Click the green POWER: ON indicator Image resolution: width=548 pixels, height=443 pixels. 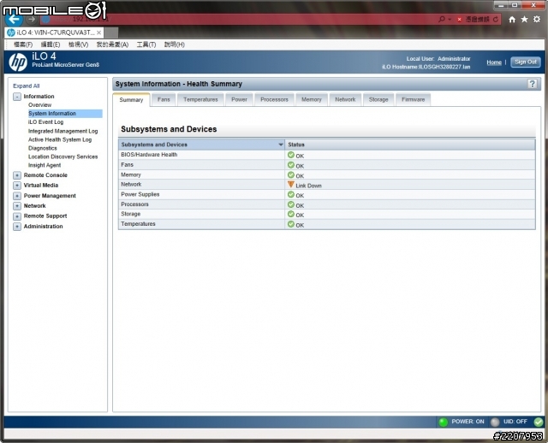[444, 422]
